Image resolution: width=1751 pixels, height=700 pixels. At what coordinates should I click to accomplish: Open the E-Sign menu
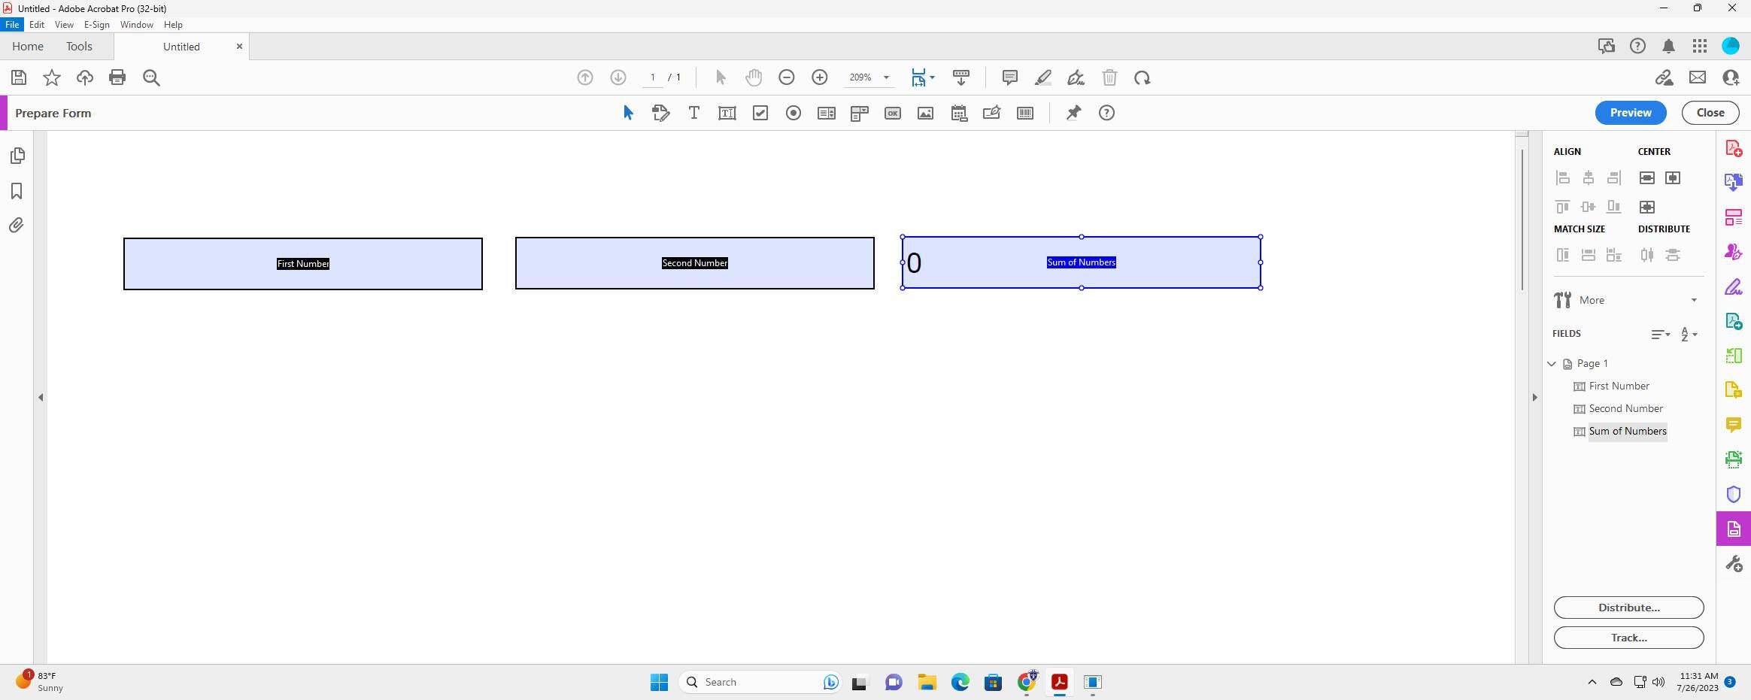(x=97, y=25)
